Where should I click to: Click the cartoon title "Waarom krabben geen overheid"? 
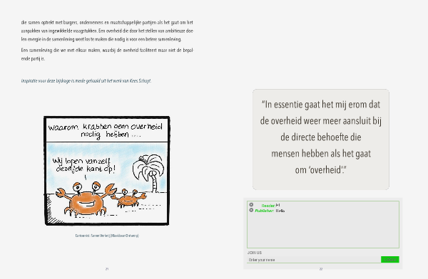tap(105, 130)
